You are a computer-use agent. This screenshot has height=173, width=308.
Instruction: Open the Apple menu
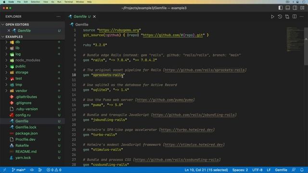(x=4, y=2)
